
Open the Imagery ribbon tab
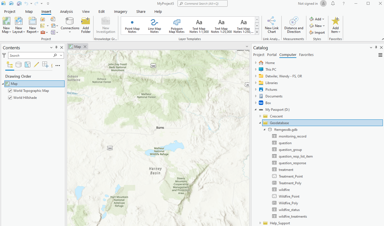pyautogui.click(x=120, y=12)
